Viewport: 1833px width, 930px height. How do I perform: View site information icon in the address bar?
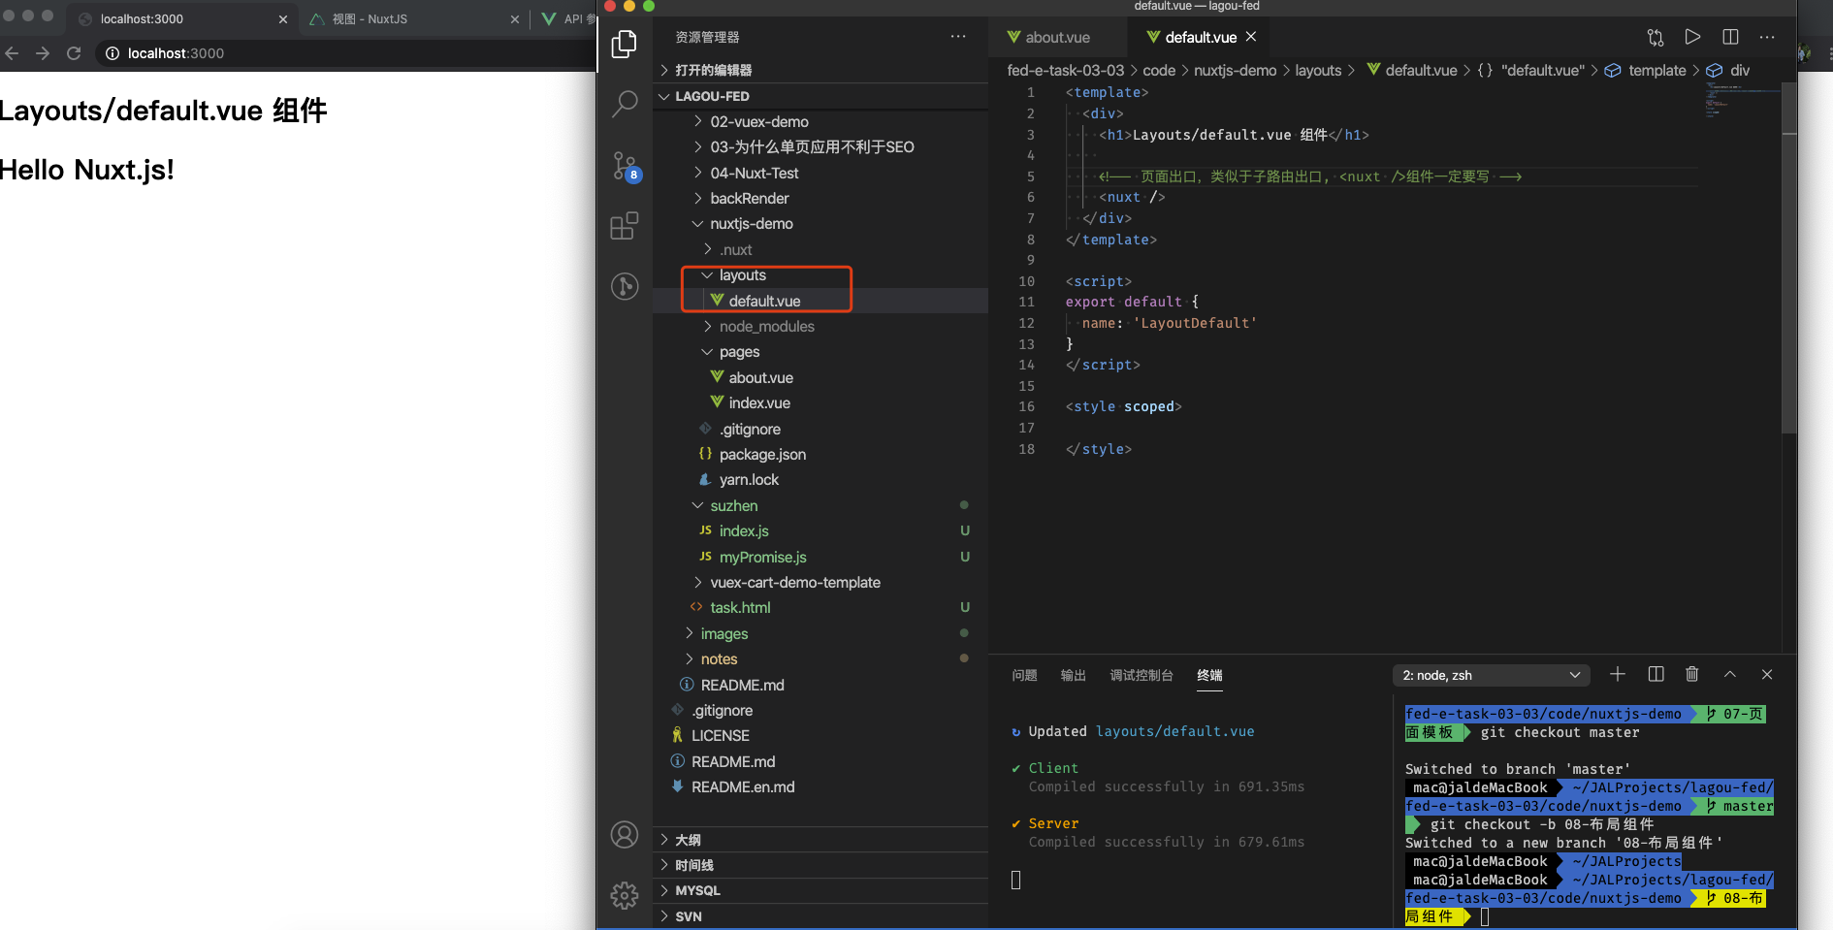pyautogui.click(x=113, y=53)
